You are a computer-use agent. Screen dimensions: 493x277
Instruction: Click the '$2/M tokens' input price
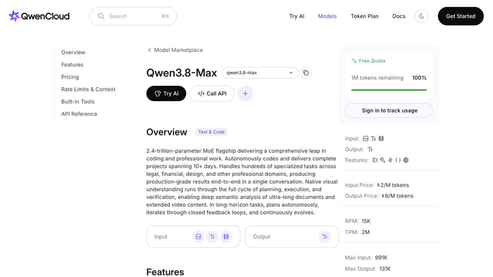(x=393, y=185)
